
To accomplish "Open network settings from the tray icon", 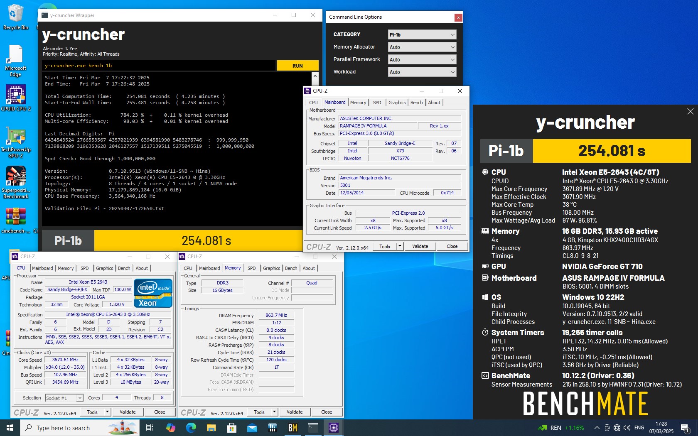I will [x=617, y=428].
